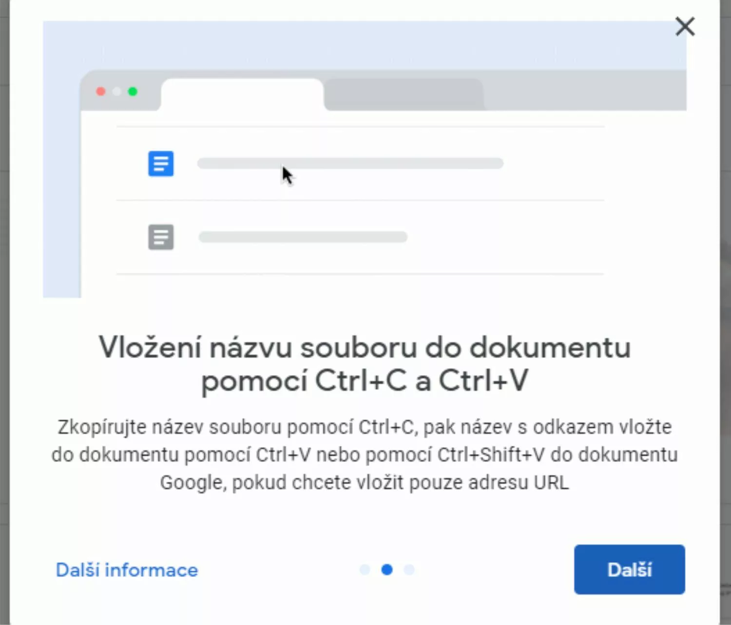Screen dimensions: 731x625
Task: Click the red dot in the illustrated browser
Action: pyautogui.click(x=101, y=92)
